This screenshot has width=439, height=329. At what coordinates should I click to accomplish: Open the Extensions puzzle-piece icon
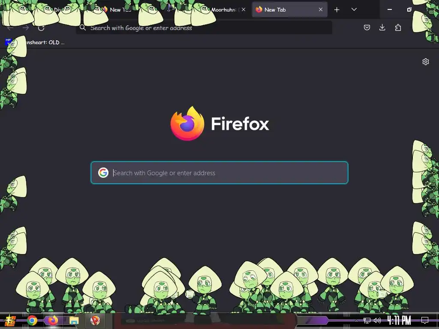[398, 27]
